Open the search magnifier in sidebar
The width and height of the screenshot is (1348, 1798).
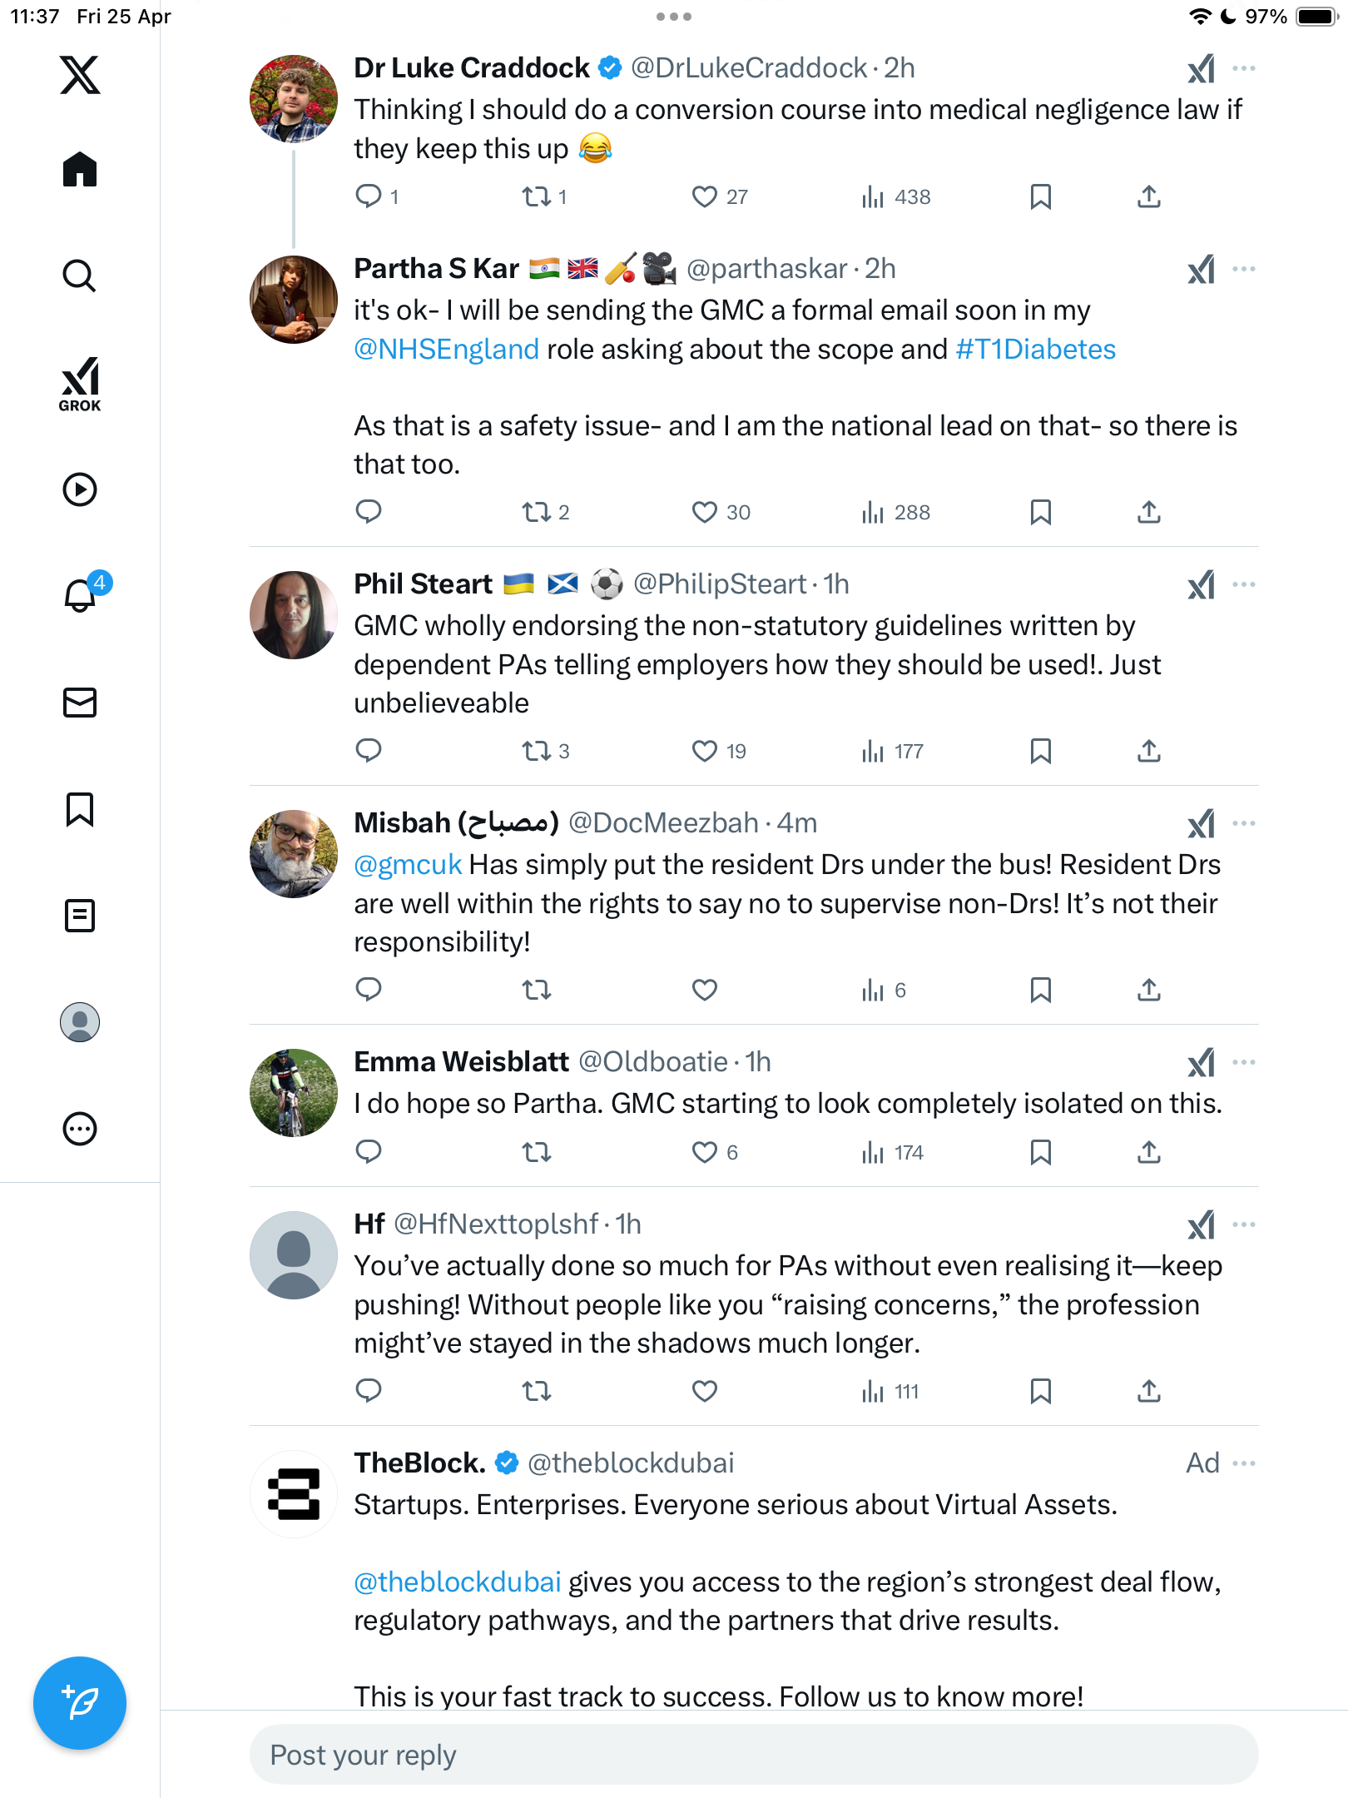[x=80, y=276]
